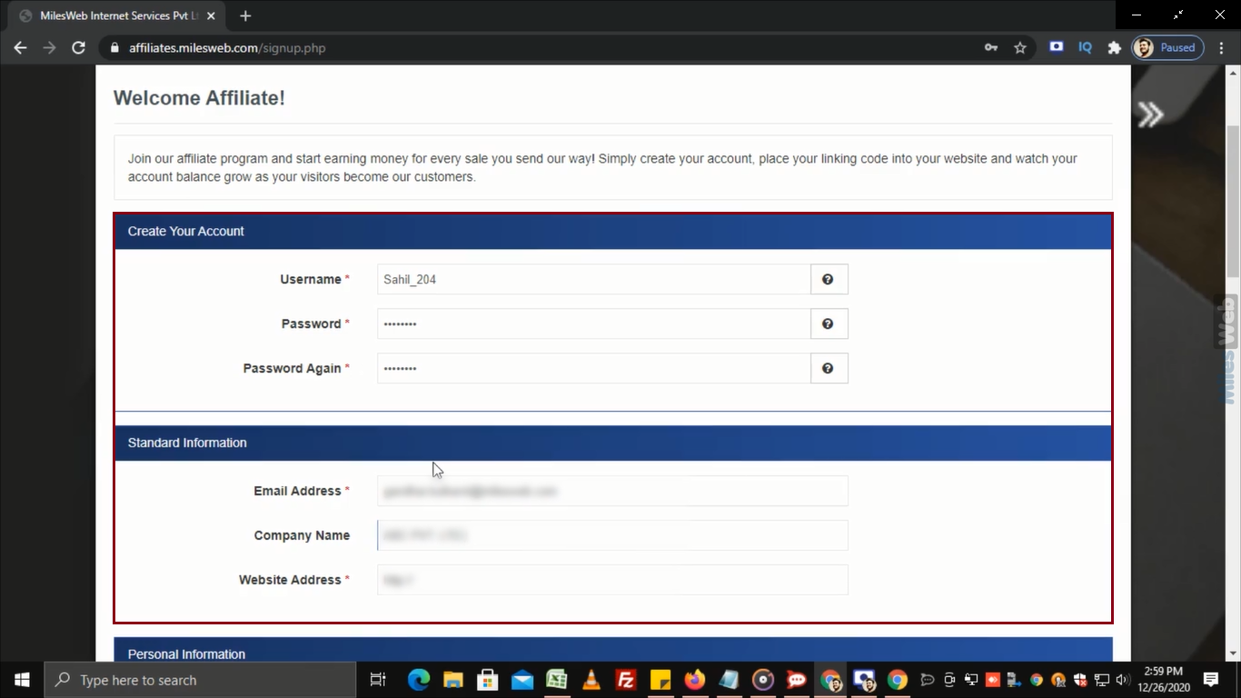This screenshot has height=698, width=1241.
Task: Click the red chat-bubble app on taskbar
Action: [x=797, y=680]
